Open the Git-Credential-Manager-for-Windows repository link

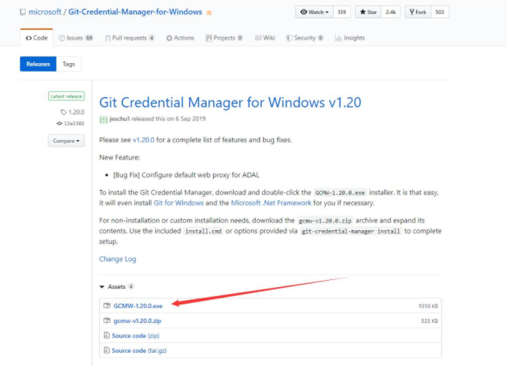(x=135, y=12)
